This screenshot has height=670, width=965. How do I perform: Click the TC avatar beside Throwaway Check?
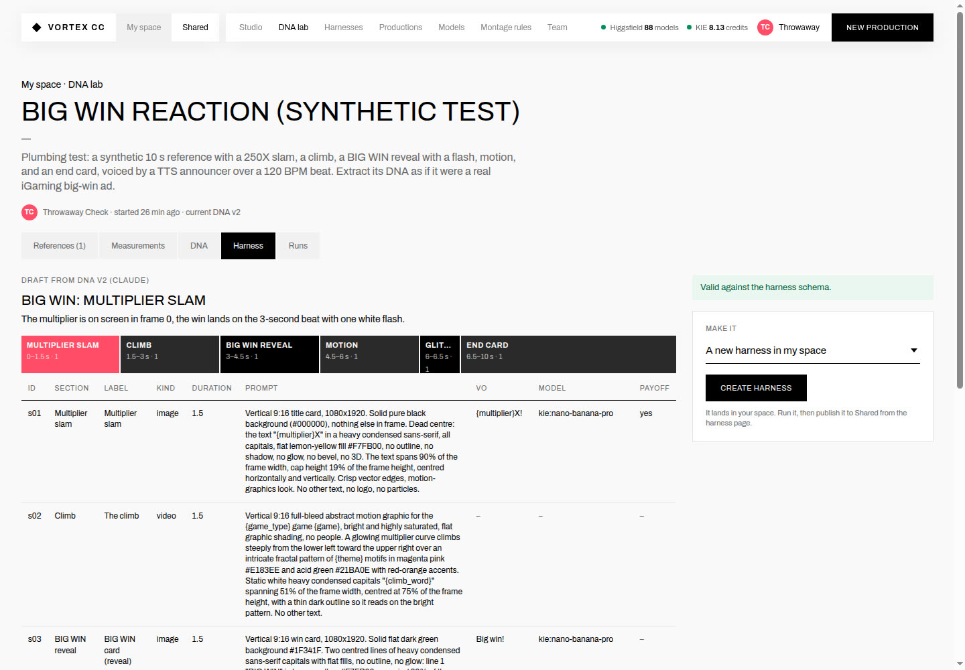click(29, 212)
